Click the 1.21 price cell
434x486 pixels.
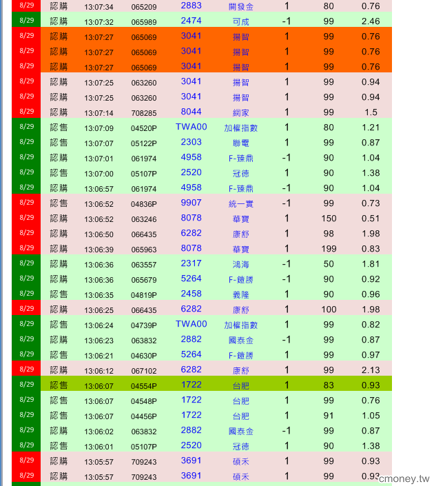click(371, 128)
